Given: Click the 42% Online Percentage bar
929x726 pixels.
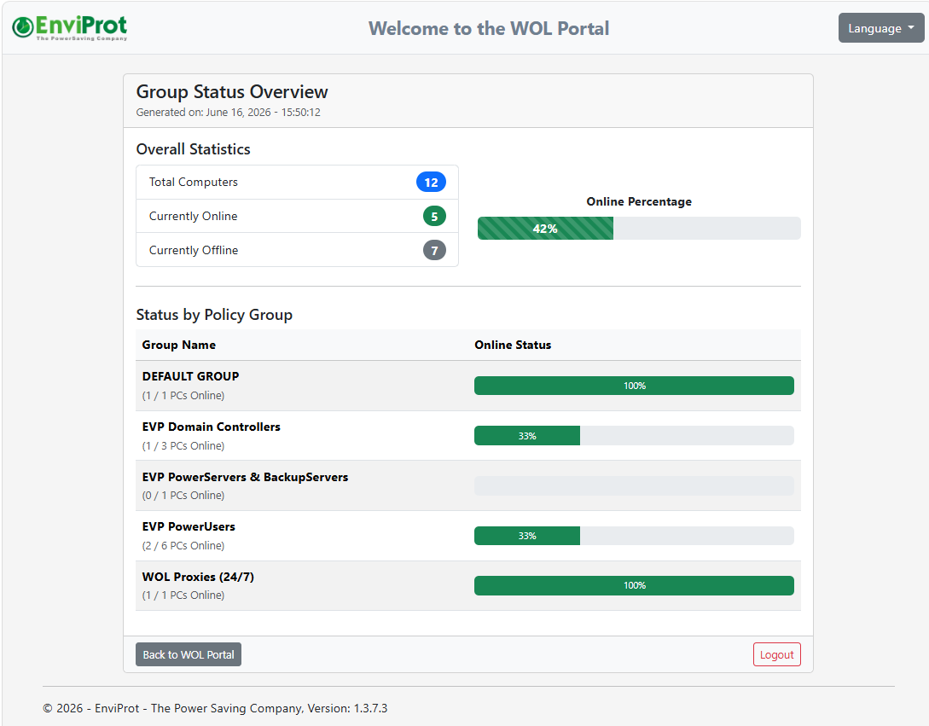Looking at the screenshot, I should point(639,228).
